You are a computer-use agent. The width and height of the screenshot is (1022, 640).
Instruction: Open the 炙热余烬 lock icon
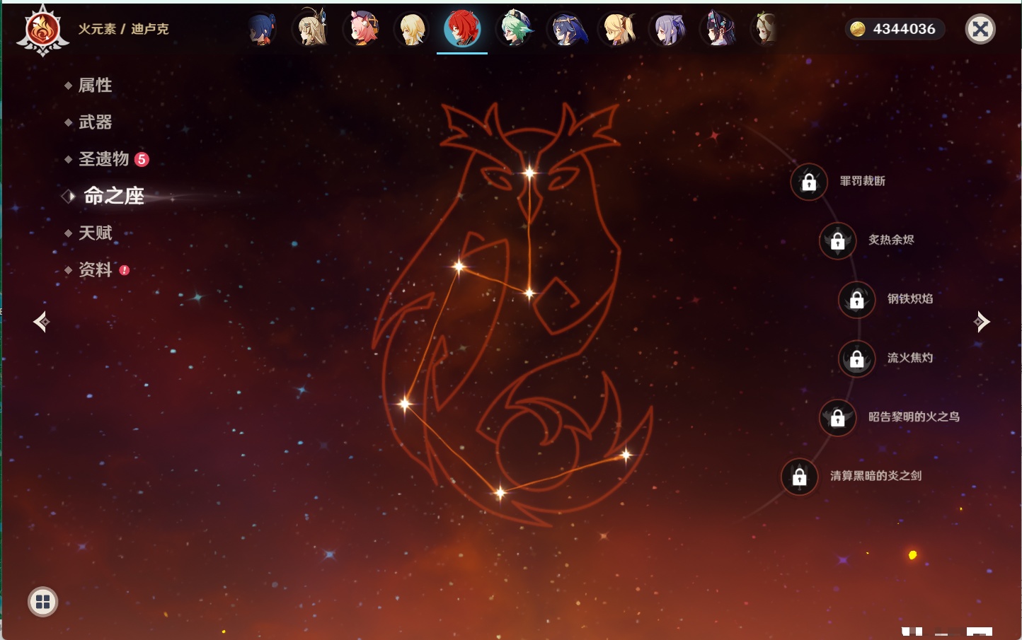[x=838, y=241]
